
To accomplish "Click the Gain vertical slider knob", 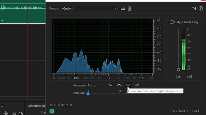I will [x=178, y=70].
